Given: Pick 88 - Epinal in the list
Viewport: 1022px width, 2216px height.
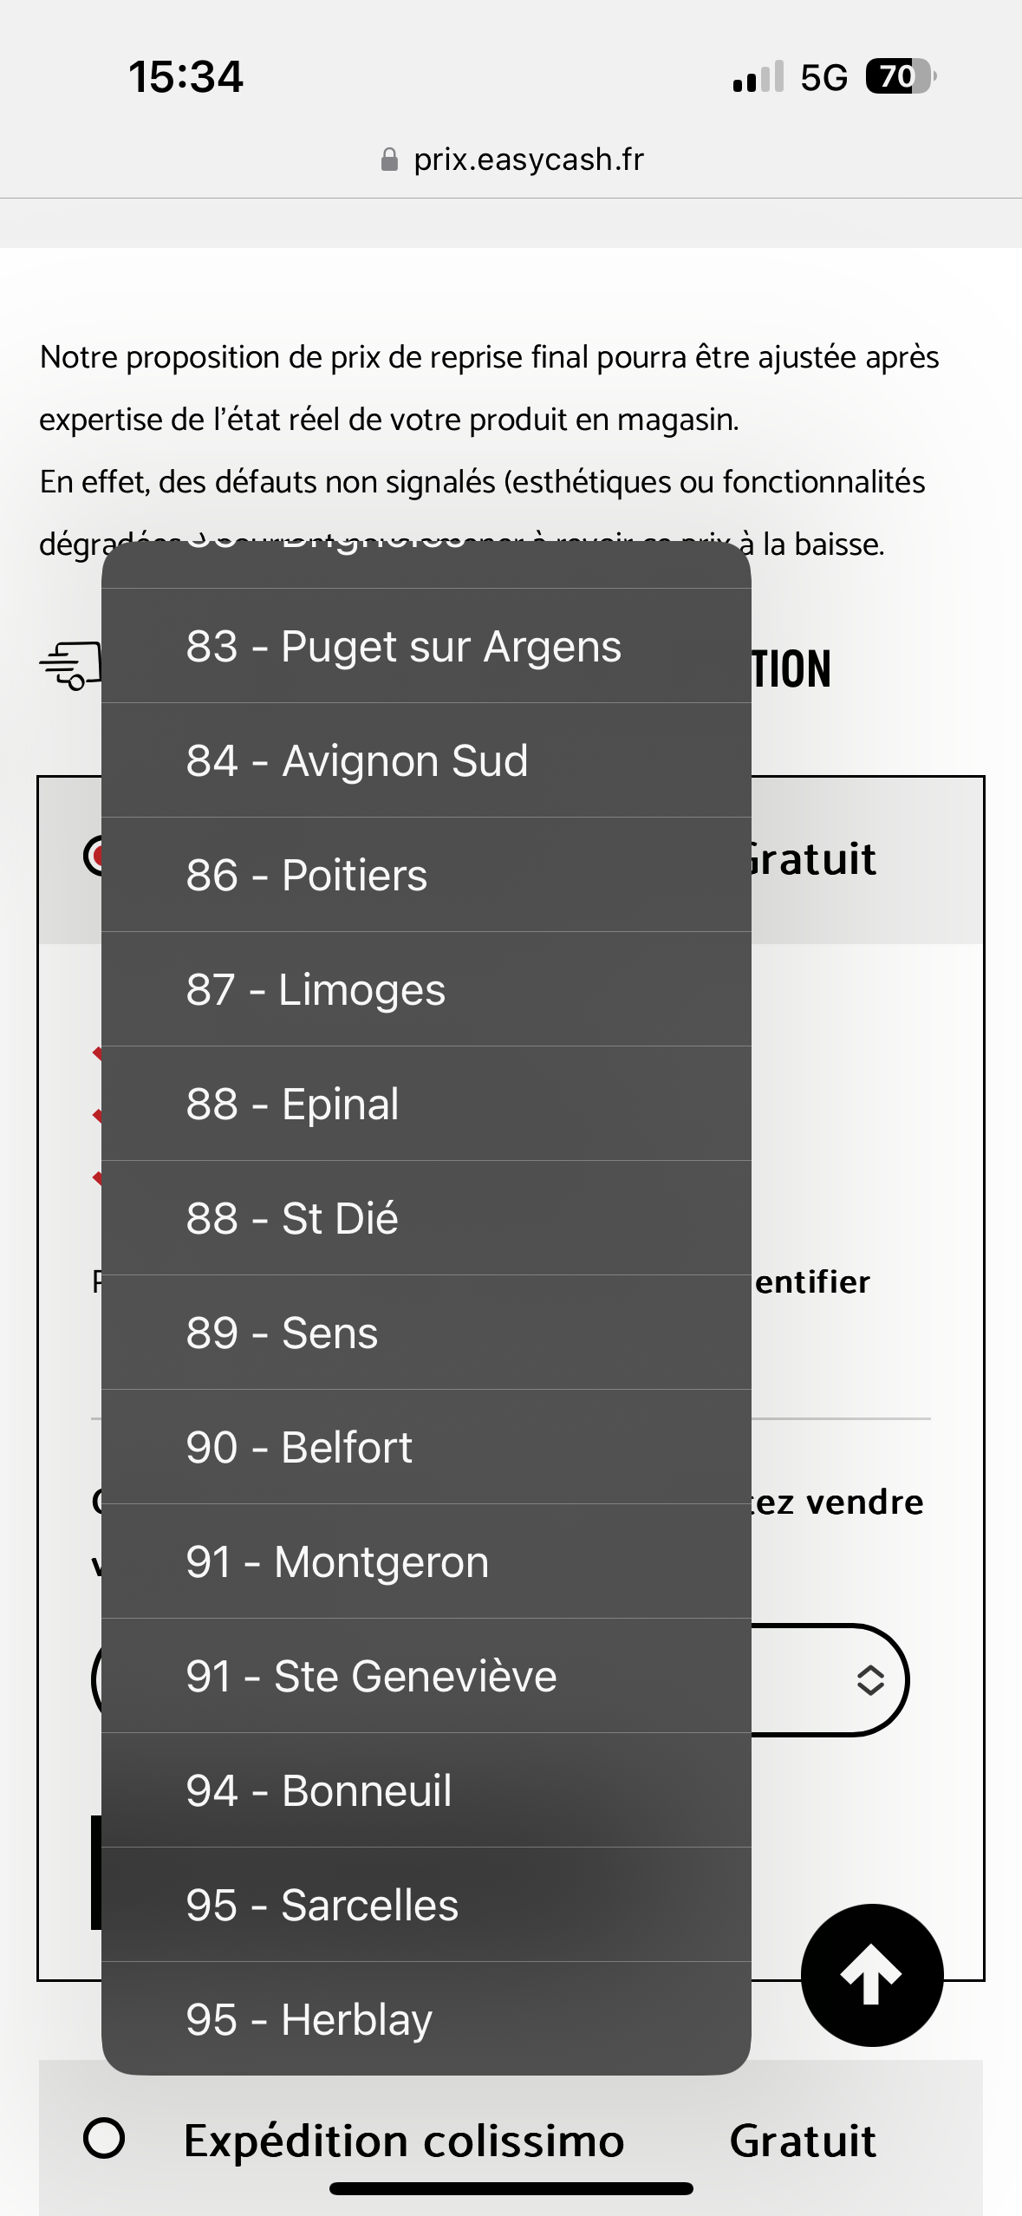Looking at the screenshot, I should point(426,1104).
